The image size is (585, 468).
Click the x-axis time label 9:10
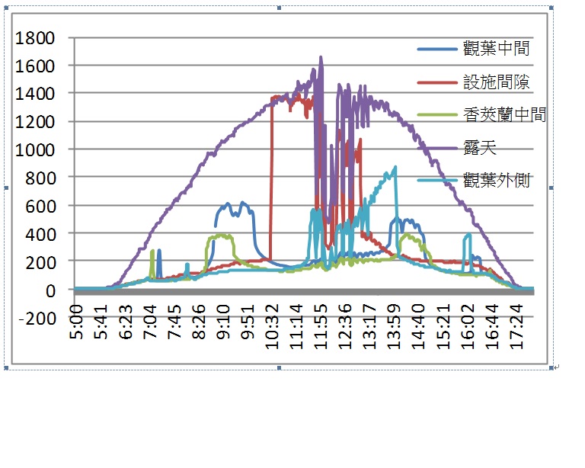223,322
